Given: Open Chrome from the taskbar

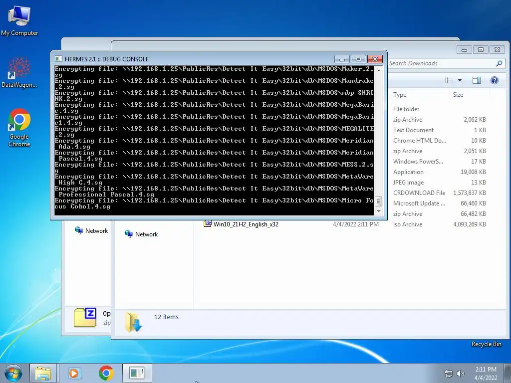Looking at the screenshot, I should 106,373.
